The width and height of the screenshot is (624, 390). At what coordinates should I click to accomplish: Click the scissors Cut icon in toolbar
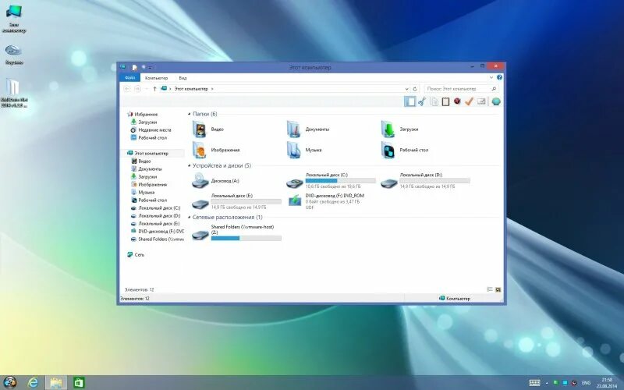click(422, 101)
